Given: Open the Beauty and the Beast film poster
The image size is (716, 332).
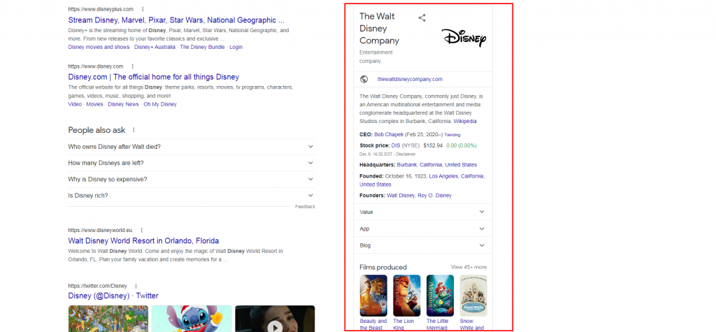Looking at the screenshot, I should click(373, 296).
